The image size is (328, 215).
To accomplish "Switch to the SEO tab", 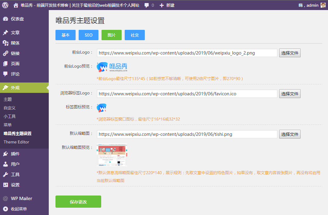I will coord(88,35).
